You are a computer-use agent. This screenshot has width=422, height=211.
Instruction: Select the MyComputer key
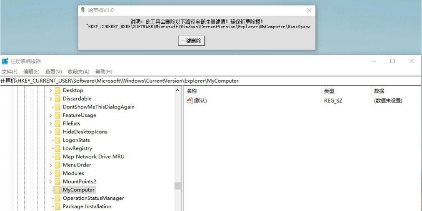[79, 190]
